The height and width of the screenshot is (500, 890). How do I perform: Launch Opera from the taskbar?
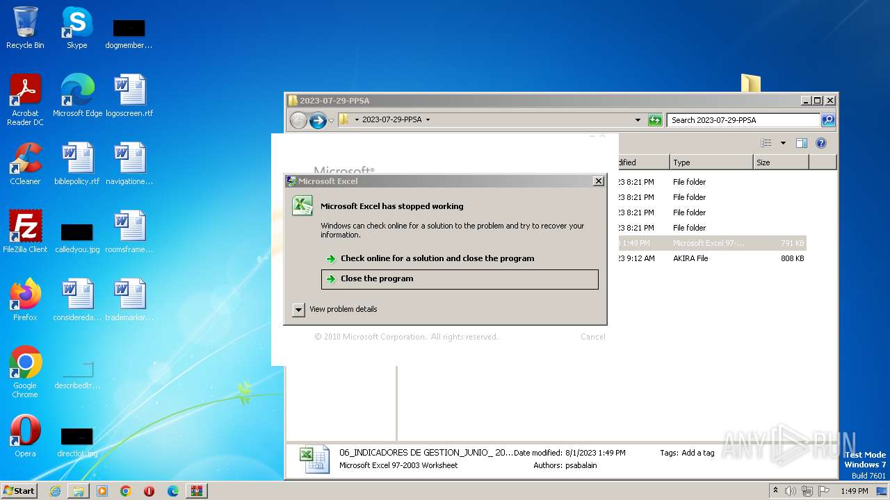pos(149,491)
